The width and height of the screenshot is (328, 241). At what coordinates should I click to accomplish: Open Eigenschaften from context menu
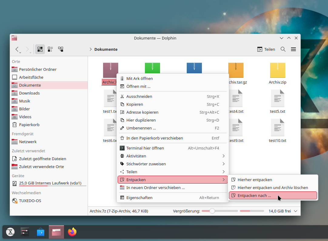173,198
